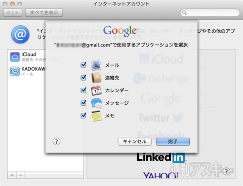Click the toolbar search field
Screen dimensions: 243x186
point(210,13)
